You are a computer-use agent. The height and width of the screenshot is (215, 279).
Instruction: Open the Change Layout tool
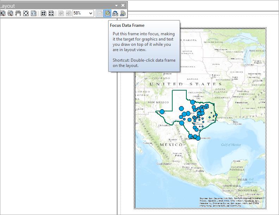pos(115,13)
